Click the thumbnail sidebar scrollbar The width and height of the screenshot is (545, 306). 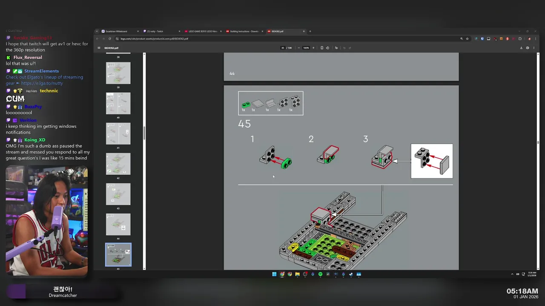pyautogui.click(x=144, y=133)
